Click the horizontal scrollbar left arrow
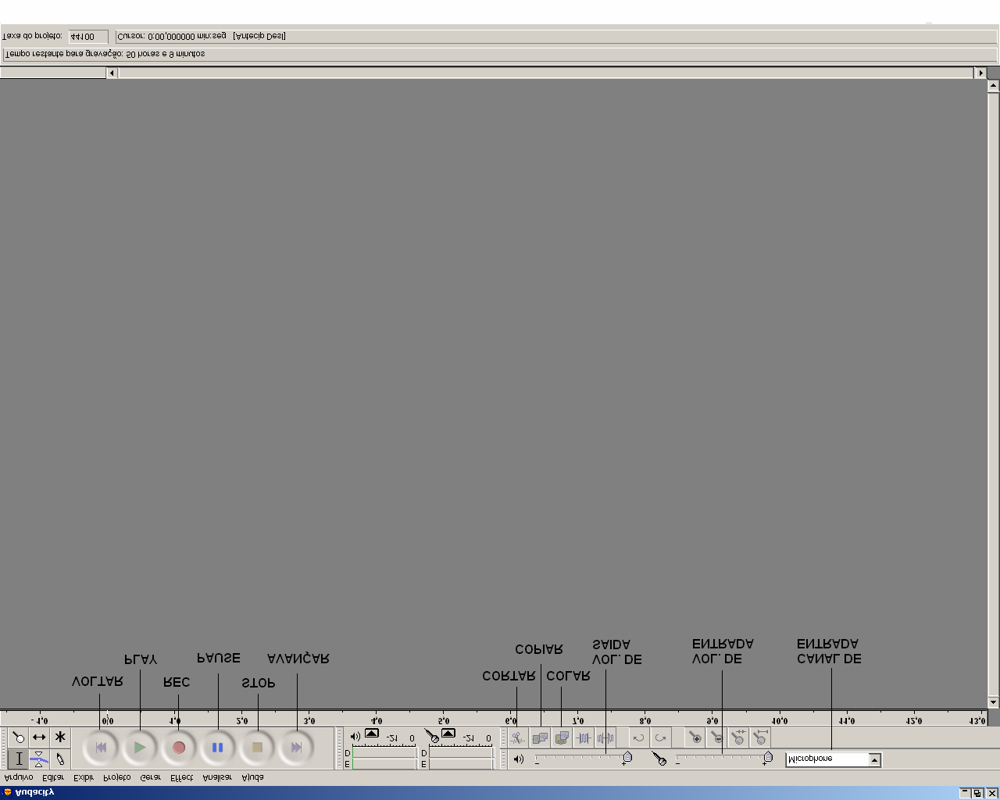The height and width of the screenshot is (800, 1000). pos(112,73)
